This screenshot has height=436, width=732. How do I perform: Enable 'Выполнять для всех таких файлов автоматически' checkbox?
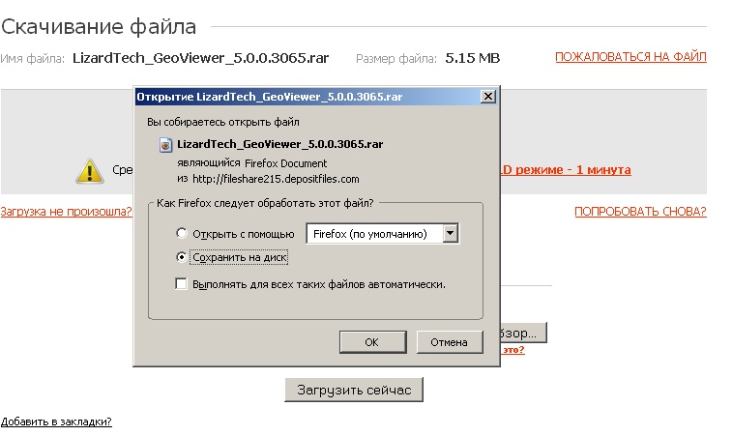181,284
